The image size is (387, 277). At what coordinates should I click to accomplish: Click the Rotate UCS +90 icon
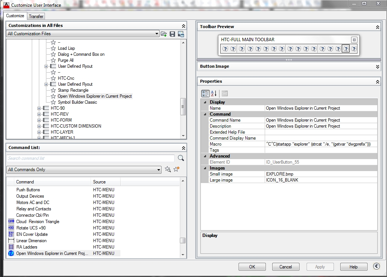11,228
